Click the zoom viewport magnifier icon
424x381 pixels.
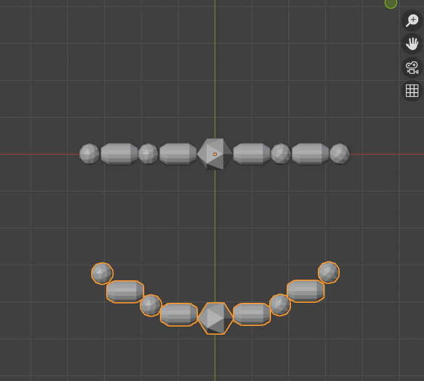click(x=412, y=20)
